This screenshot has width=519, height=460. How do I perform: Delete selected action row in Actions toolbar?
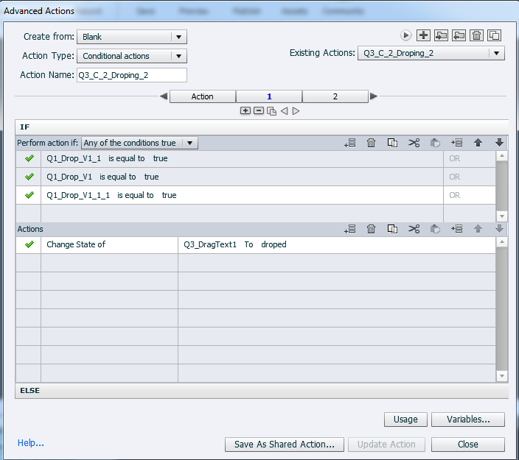point(372,230)
